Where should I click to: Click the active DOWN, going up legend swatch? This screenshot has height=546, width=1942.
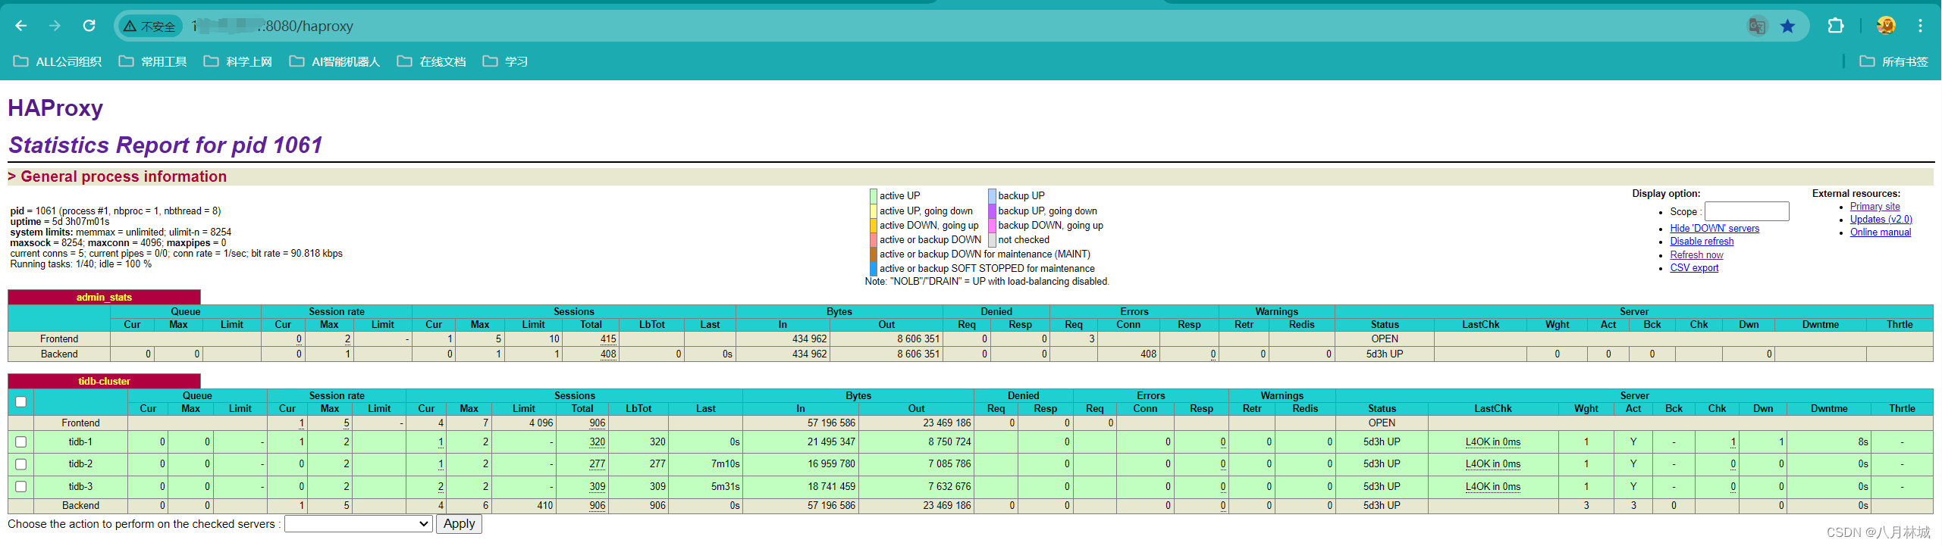click(873, 225)
